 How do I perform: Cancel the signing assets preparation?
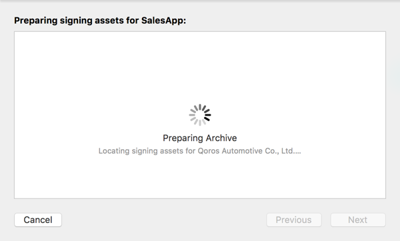click(38, 220)
